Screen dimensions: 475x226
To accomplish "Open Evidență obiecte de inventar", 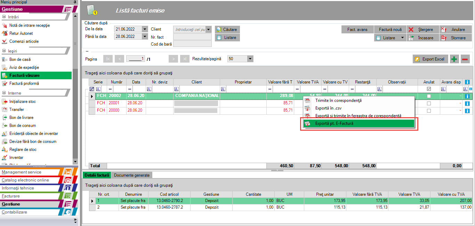I will [34, 134].
